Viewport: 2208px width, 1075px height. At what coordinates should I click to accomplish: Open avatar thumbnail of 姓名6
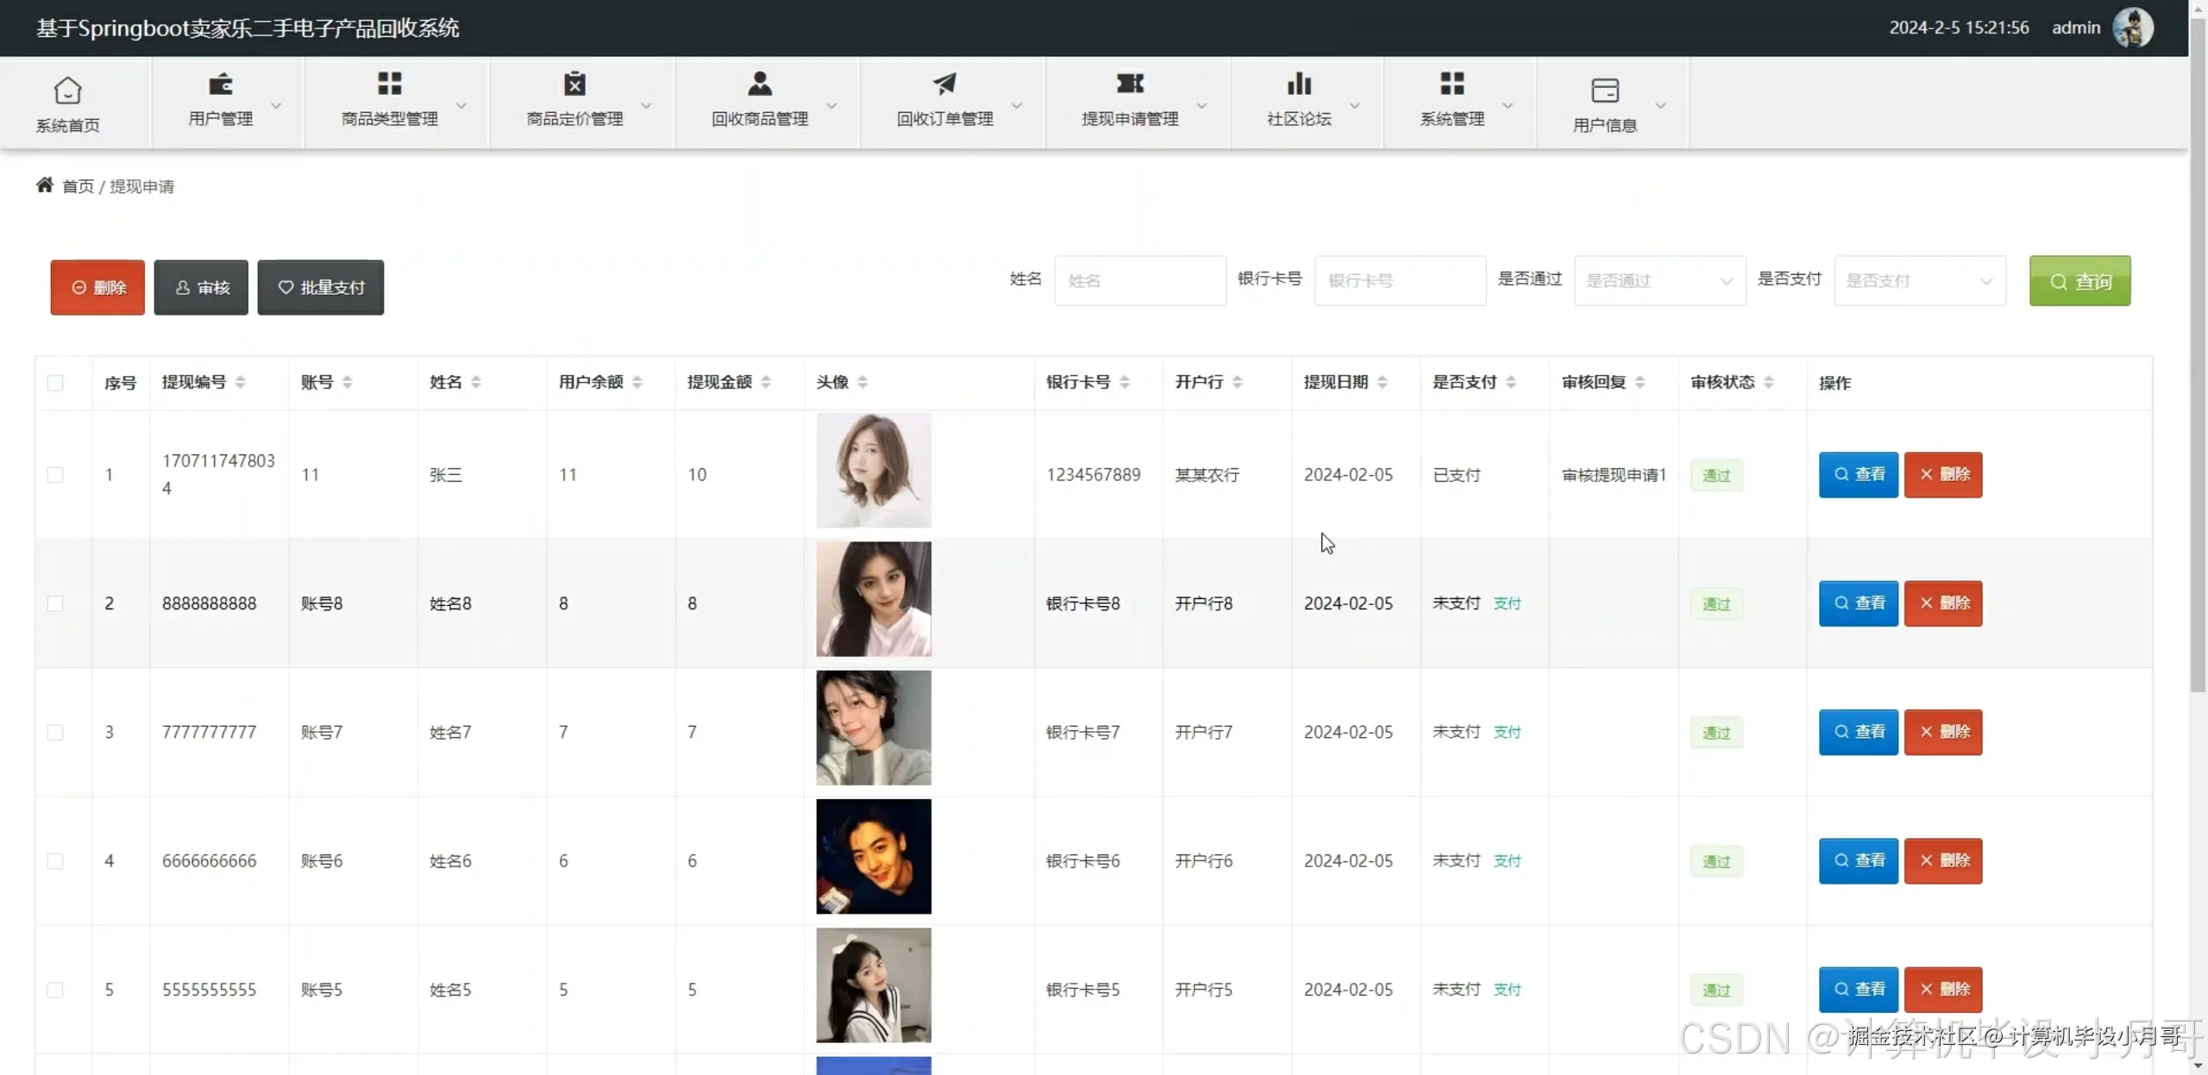click(874, 856)
